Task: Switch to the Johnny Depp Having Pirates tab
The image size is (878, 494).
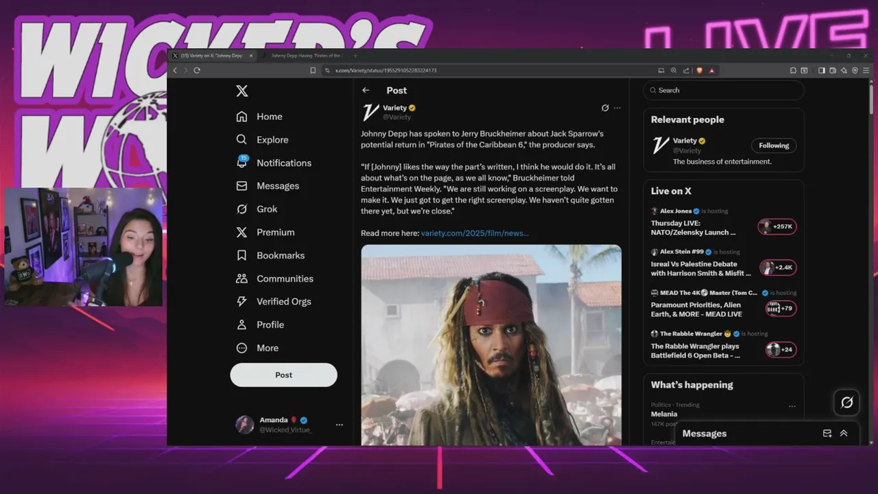Action: point(306,56)
